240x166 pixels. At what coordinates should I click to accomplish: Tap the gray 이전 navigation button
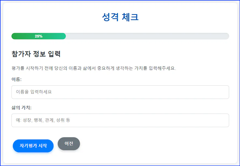coord(69,144)
